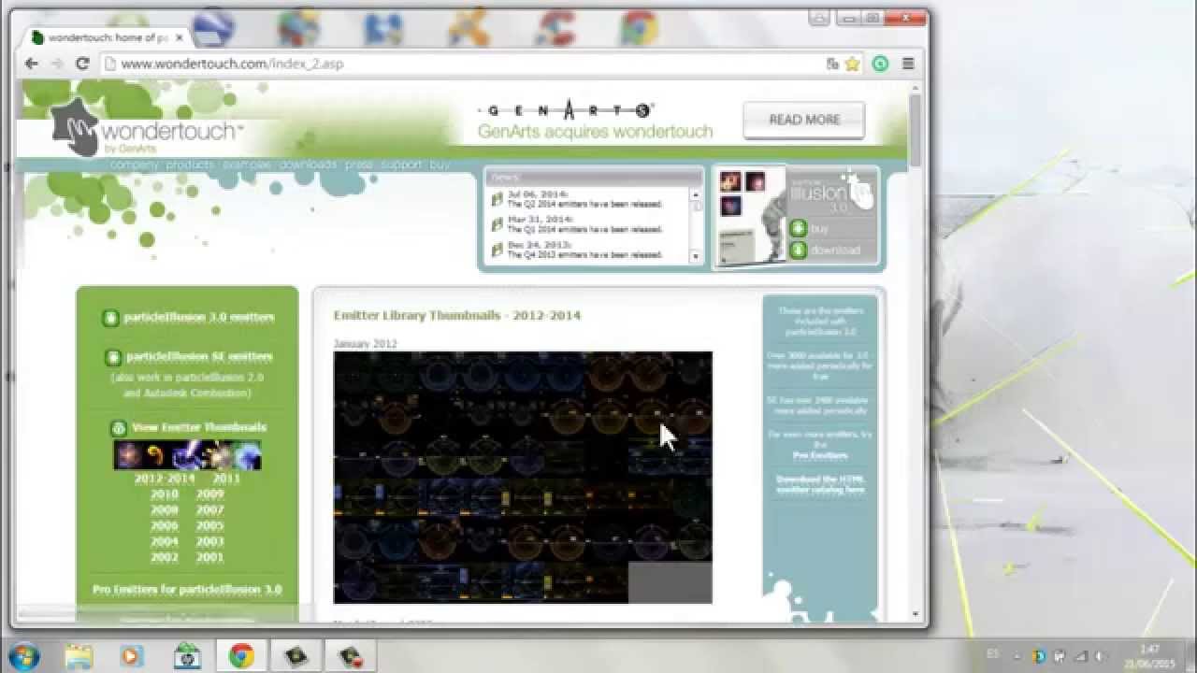Click the January 2012 emitter library image
The image size is (1197, 673).
523,478
